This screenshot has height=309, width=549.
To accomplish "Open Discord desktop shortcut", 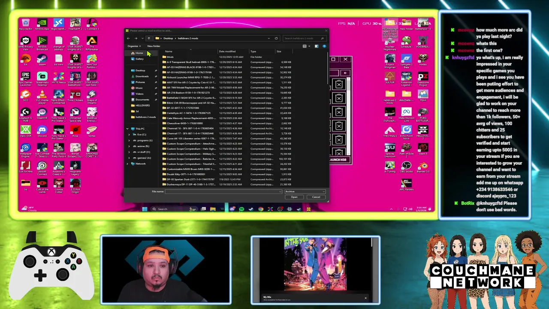I will coord(42,131).
